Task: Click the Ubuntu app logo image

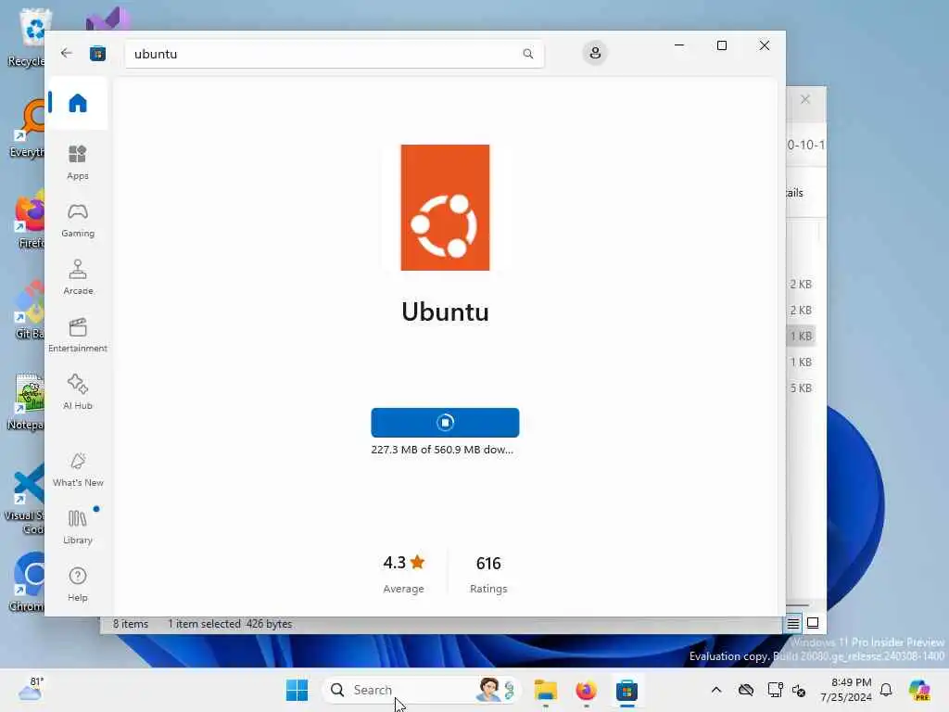Action: (x=445, y=208)
